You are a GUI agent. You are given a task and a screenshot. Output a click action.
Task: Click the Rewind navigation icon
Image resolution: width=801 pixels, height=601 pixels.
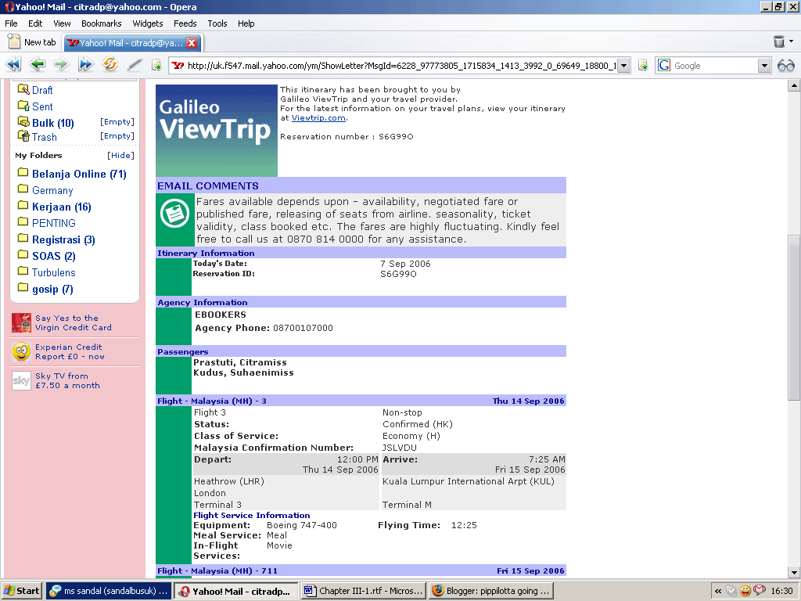pyautogui.click(x=13, y=65)
